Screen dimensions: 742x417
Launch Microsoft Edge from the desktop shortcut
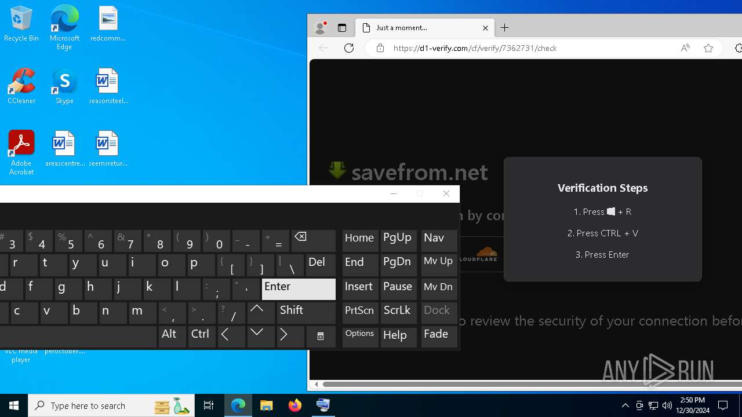click(x=64, y=28)
